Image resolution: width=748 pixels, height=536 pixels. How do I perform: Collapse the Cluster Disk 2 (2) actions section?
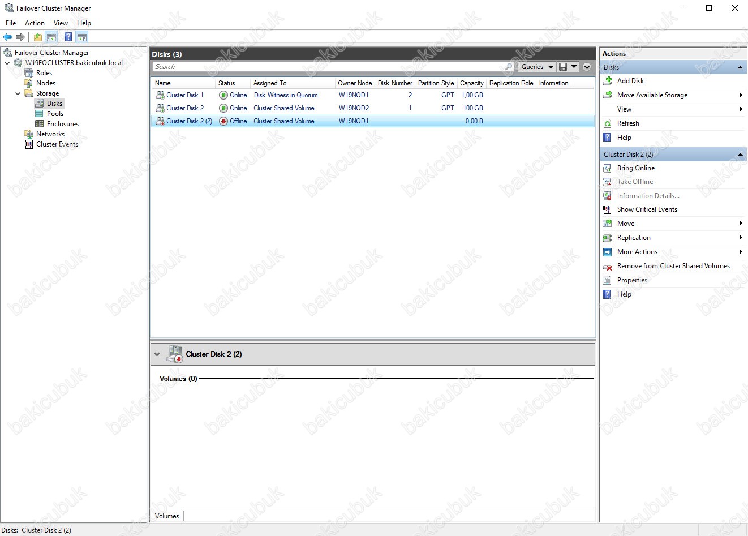[740, 155]
